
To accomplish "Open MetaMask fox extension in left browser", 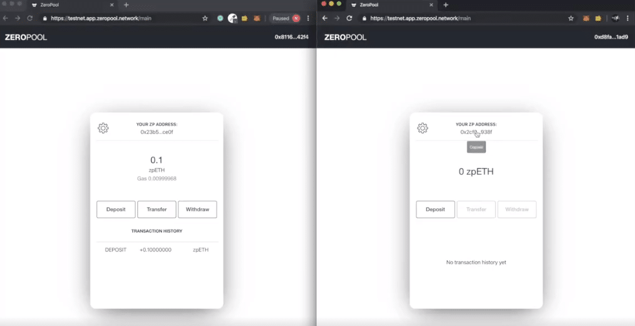I will [257, 18].
